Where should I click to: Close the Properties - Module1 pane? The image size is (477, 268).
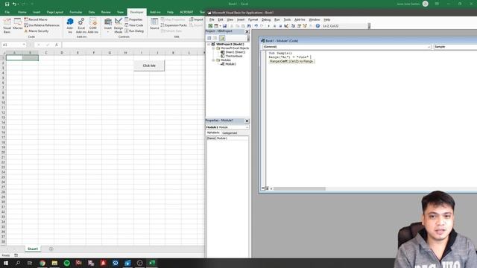[x=247, y=121]
